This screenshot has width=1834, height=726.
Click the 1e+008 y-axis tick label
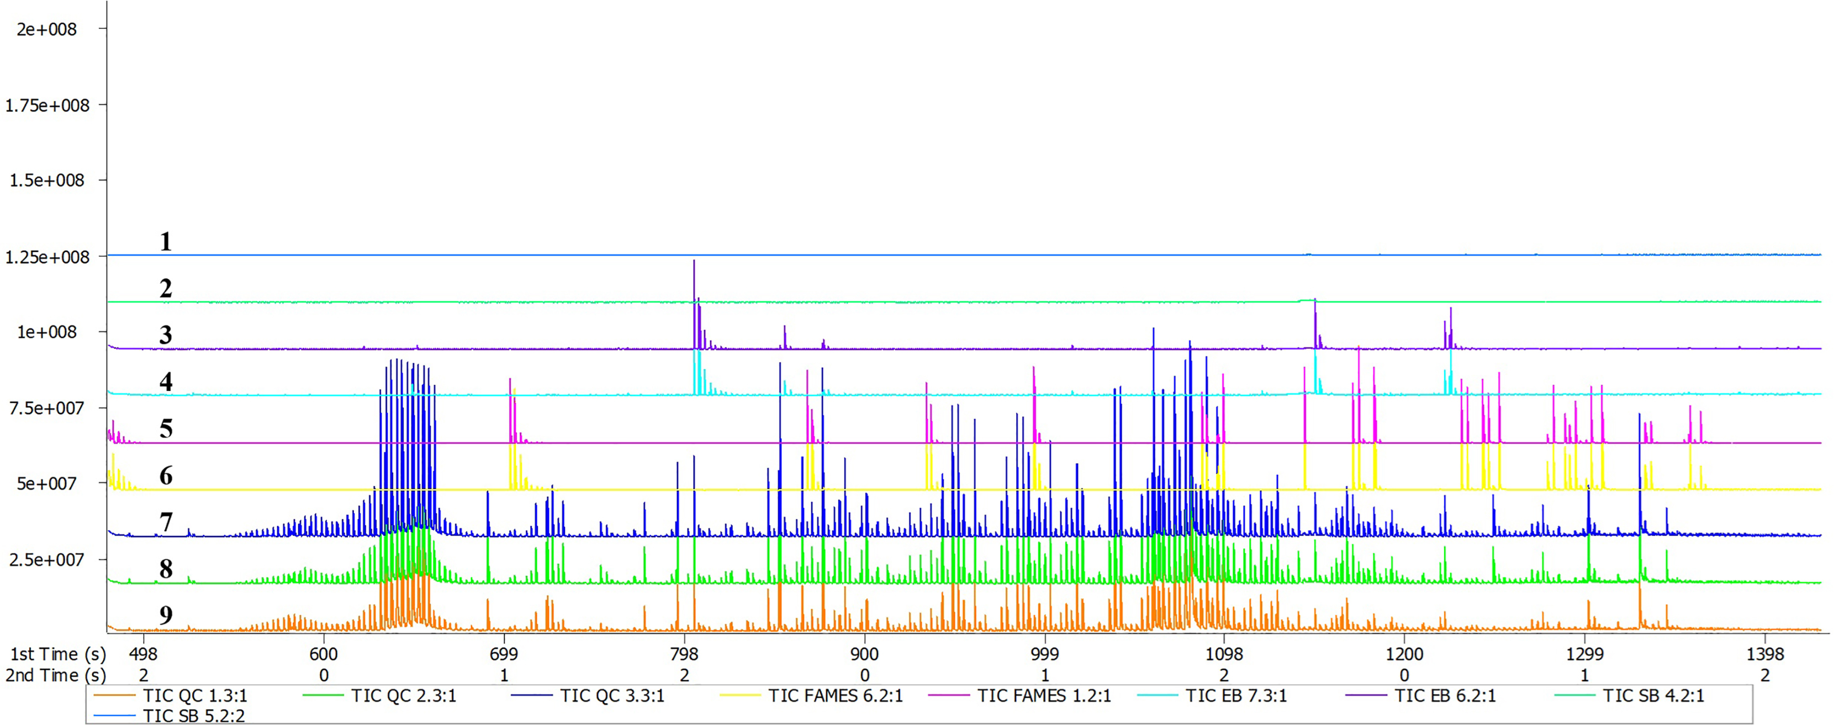click(47, 332)
